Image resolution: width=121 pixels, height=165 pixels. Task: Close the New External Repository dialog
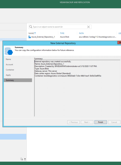[119, 42]
